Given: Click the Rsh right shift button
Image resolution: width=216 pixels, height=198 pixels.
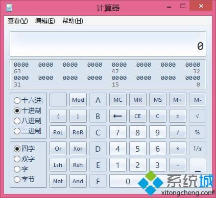Looking at the screenshot, I should click(x=78, y=165).
